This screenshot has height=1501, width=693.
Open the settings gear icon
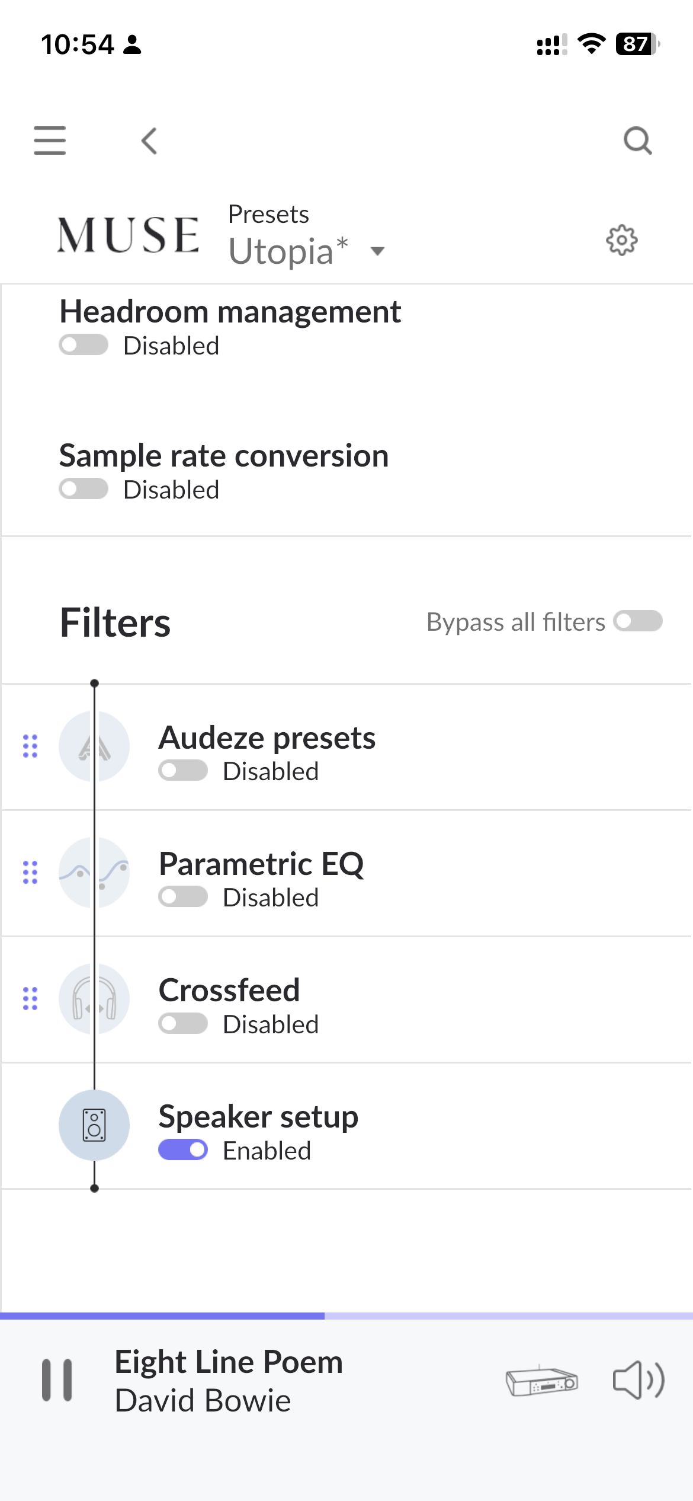[x=621, y=240]
